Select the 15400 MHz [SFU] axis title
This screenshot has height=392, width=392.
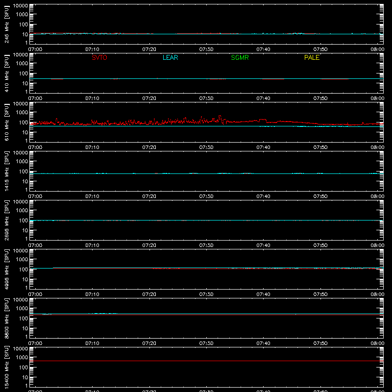[x=6, y=367]
